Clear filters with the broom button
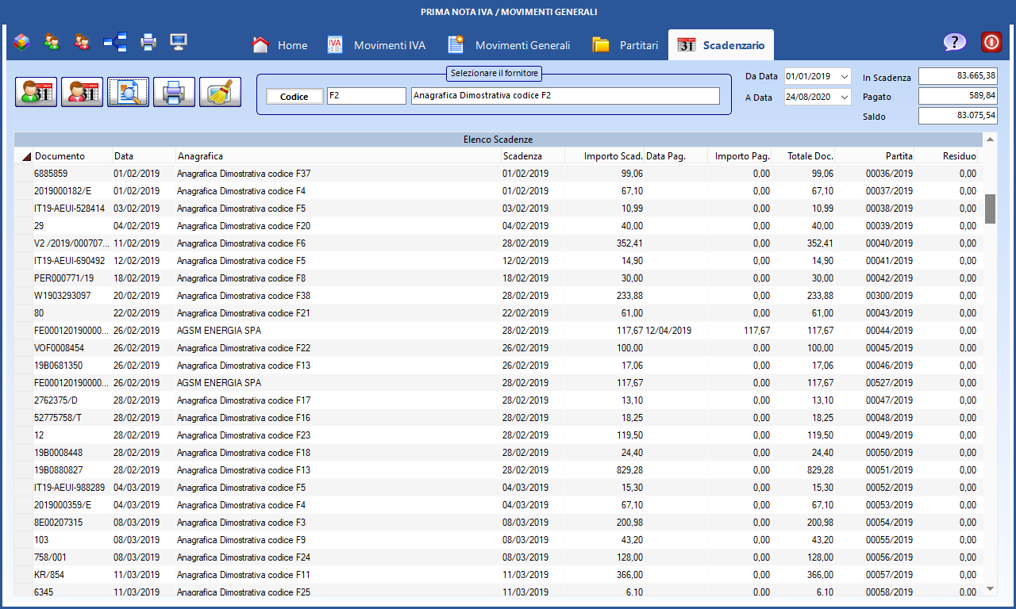1016x609 pixels. [220, 92]
